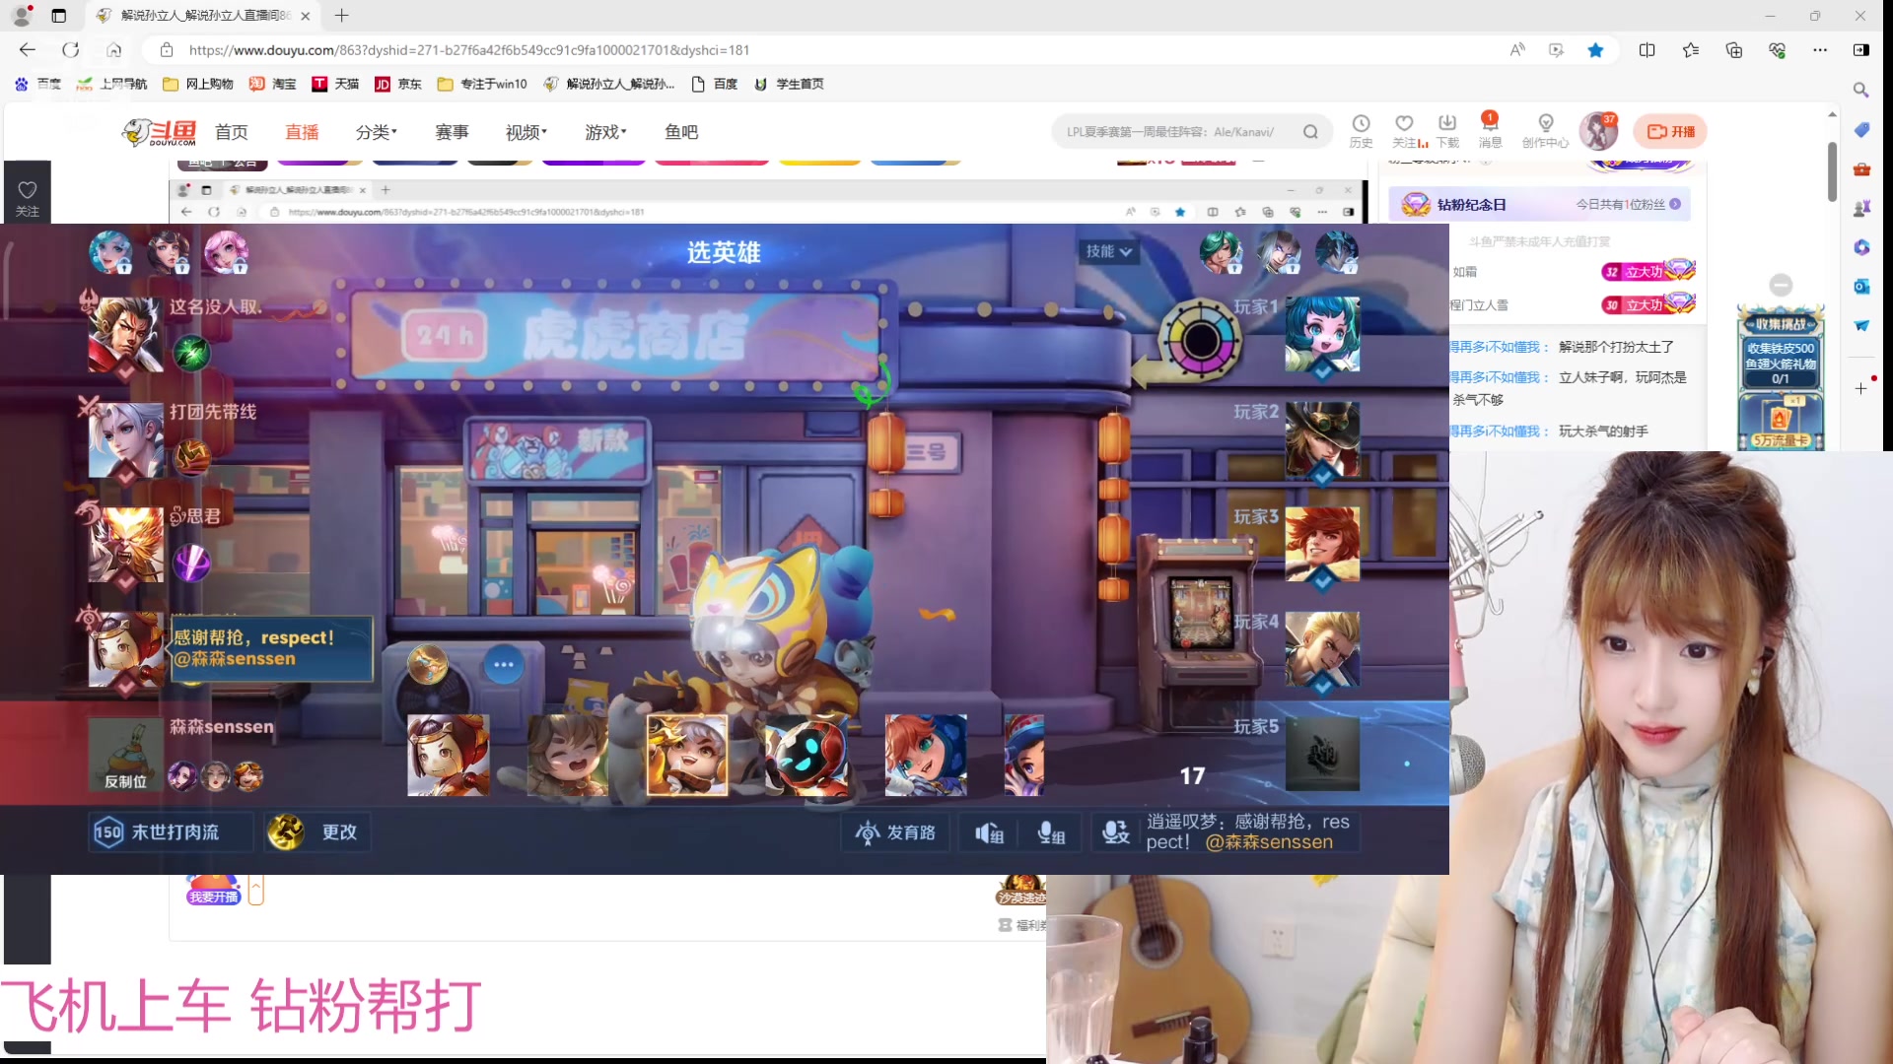Screen dimensions: 1893x1064
Task: Select the black robot hero portrait
Action: point(806,755)
